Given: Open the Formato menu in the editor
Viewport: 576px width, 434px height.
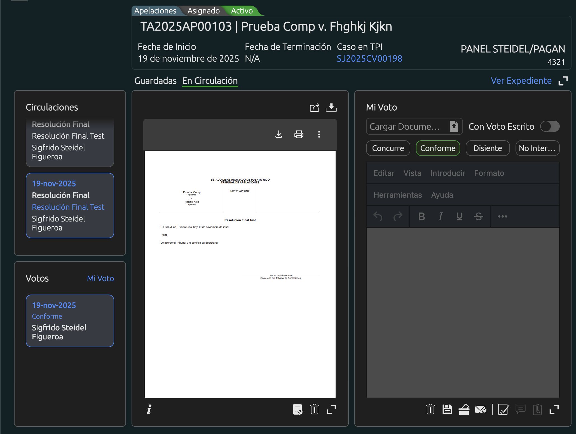Looking at the screenshot, I should pos(489,173).
